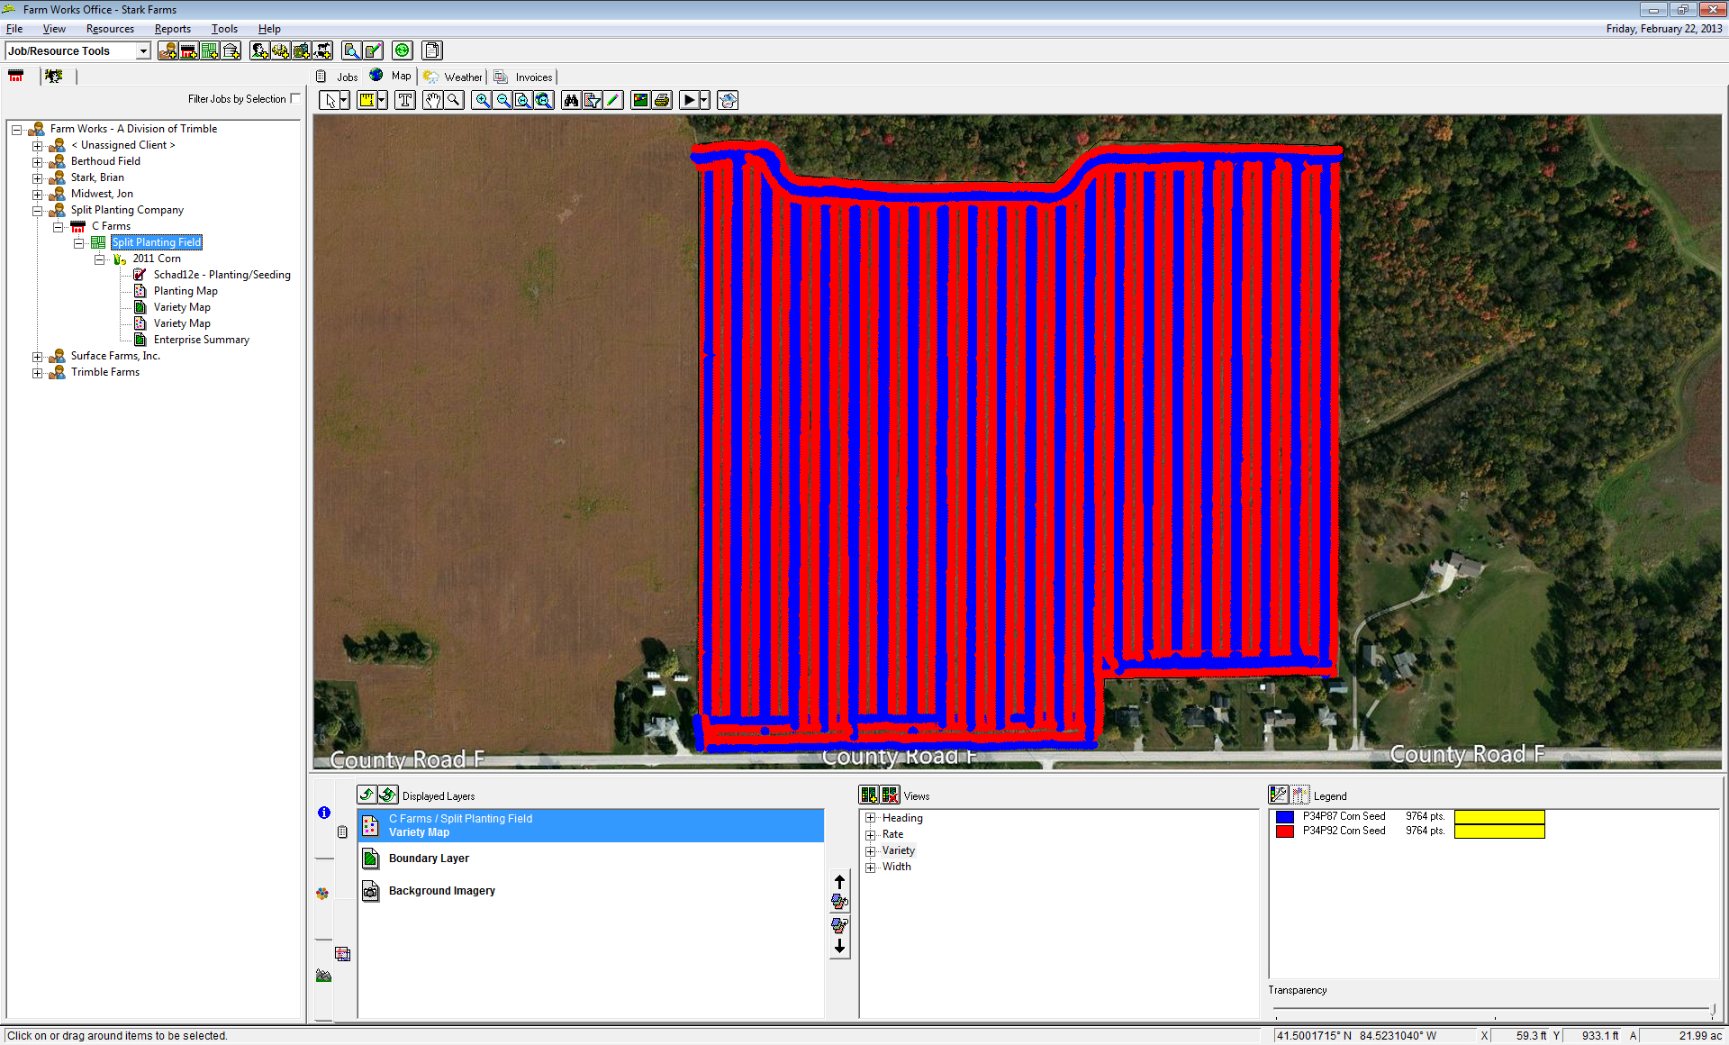This screenshot has height=1045, width=1729.
Task: Expand the Variety view node
Action: pos(871,851)
